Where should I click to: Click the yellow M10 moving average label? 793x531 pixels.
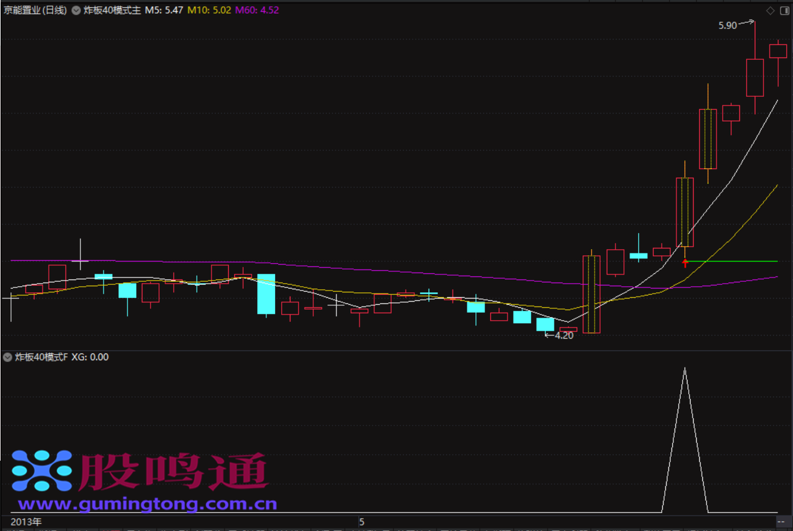click(x=209, y=10)
